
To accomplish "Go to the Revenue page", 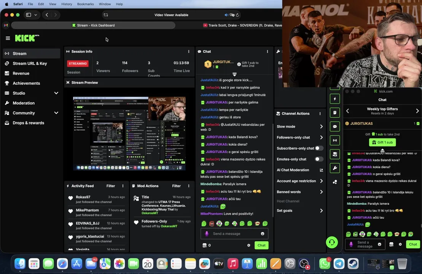I will coord(21,73).
